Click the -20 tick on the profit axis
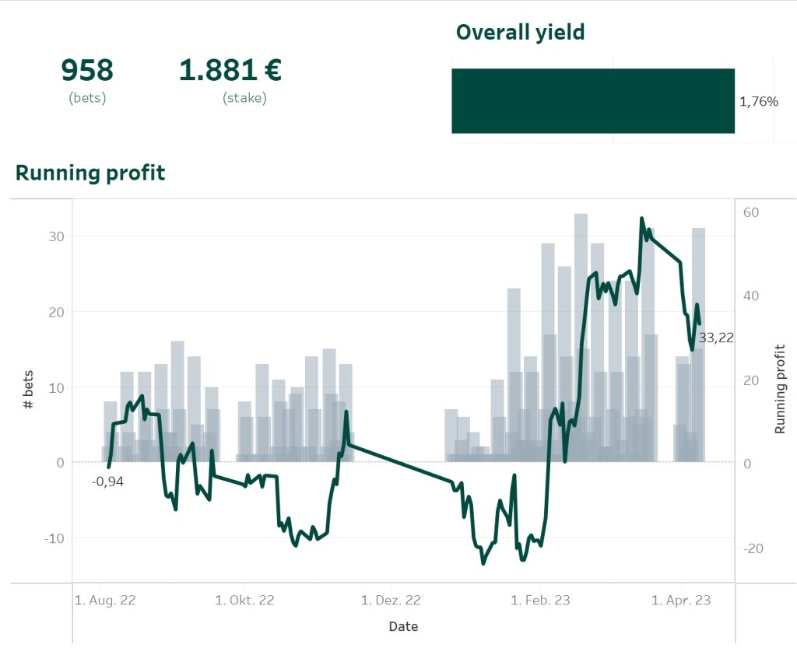797x648 pixels. pos(753,548)
